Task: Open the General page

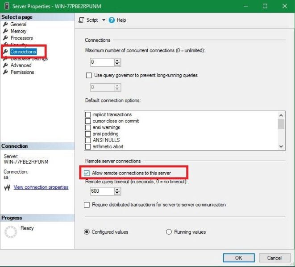Action: click(x=18, y=24)
